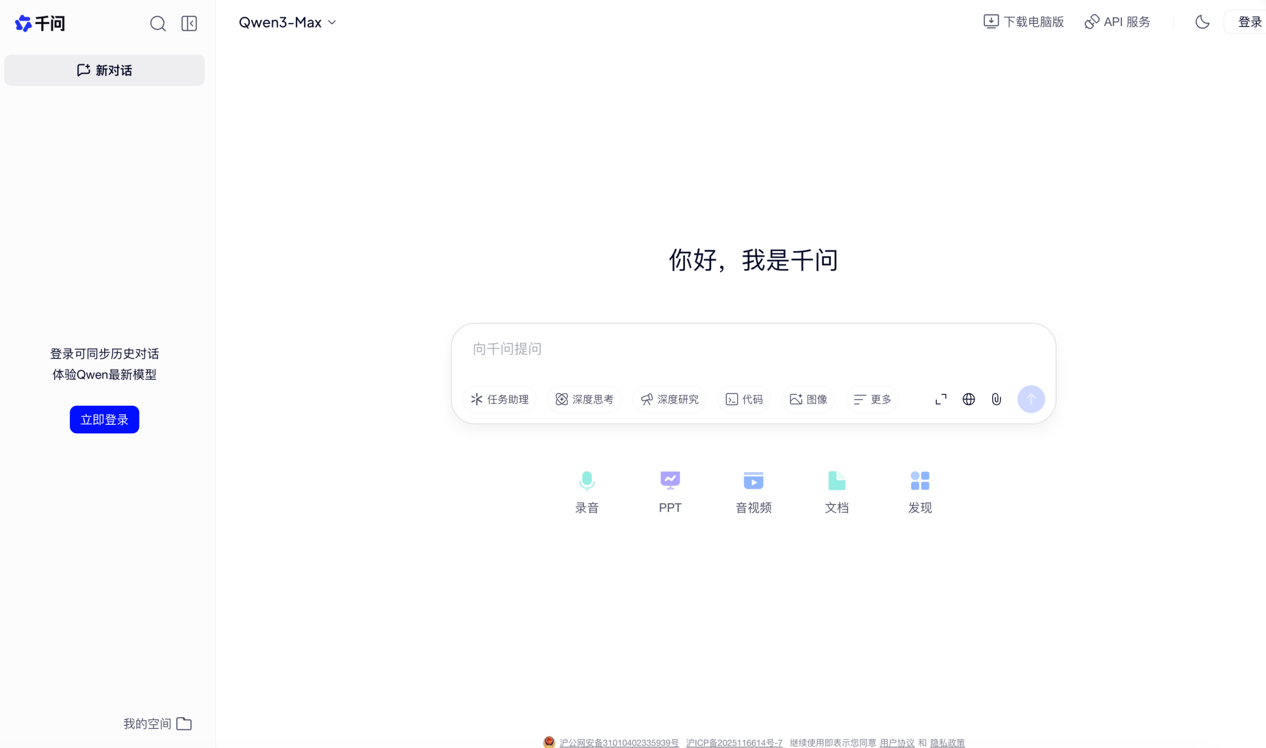Enable the 任务助理 mode chip
Image resolution: width=1266 pixels, height=748 pixels.
500,399
